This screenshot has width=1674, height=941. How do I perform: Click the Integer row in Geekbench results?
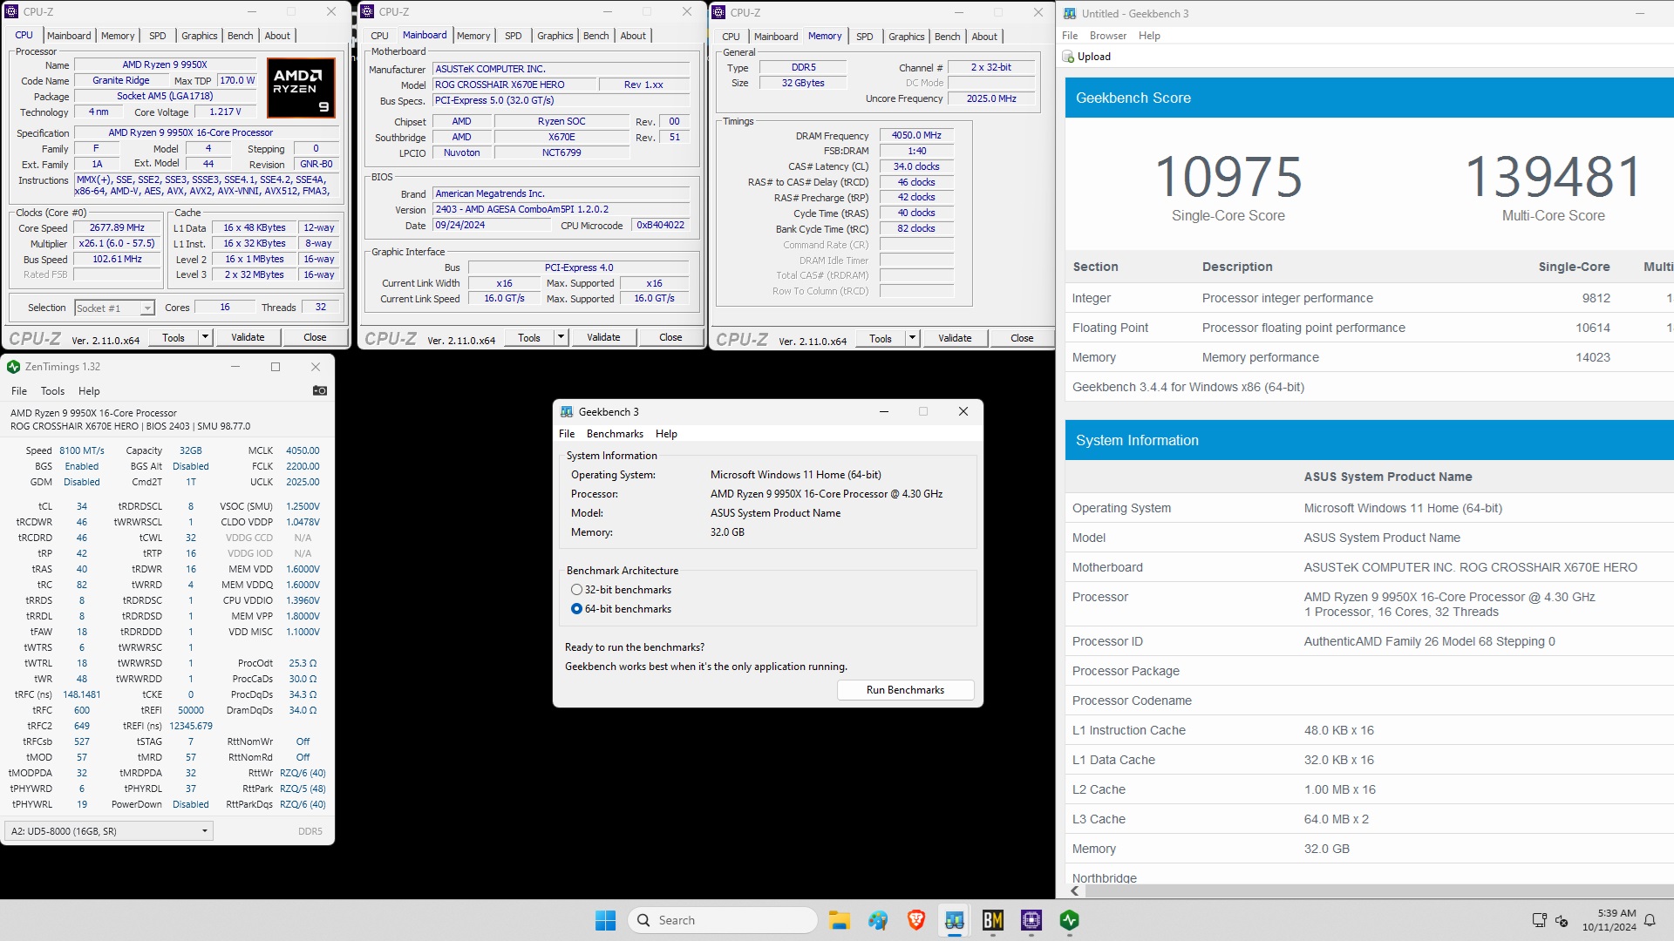coord(1369,298)
